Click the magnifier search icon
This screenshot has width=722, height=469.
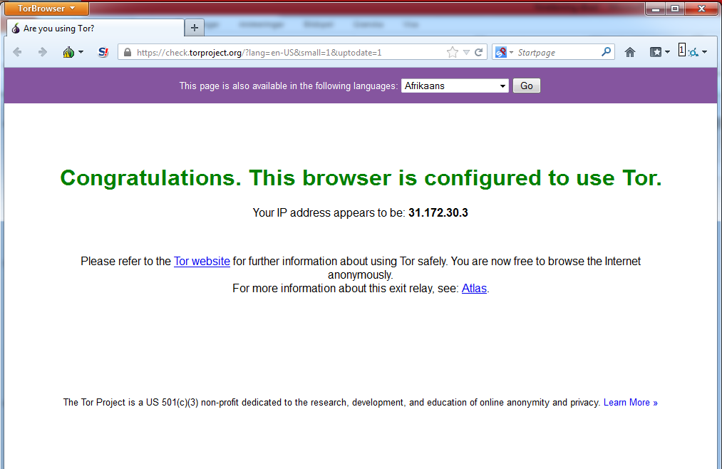607,52
